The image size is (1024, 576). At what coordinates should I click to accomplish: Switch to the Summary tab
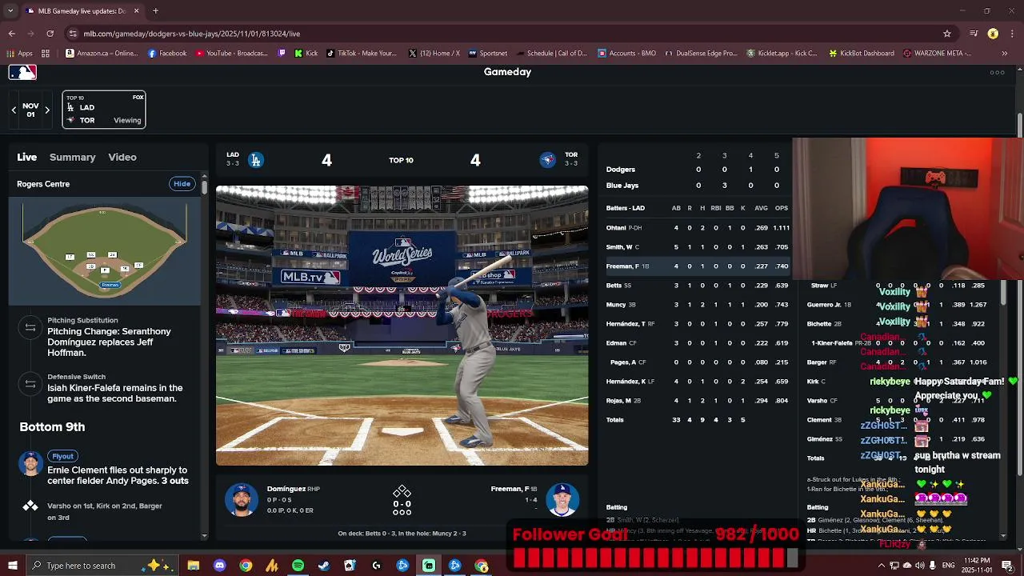point(73,158)
